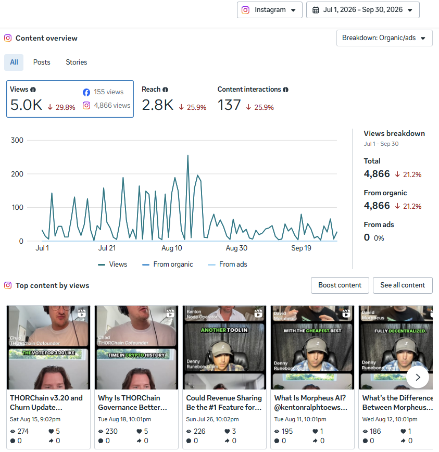Viewport: 439px width, 452px height.
Task: Click likes heart icon on THORChain v3.20 card
Action: (x=52, y=431)
